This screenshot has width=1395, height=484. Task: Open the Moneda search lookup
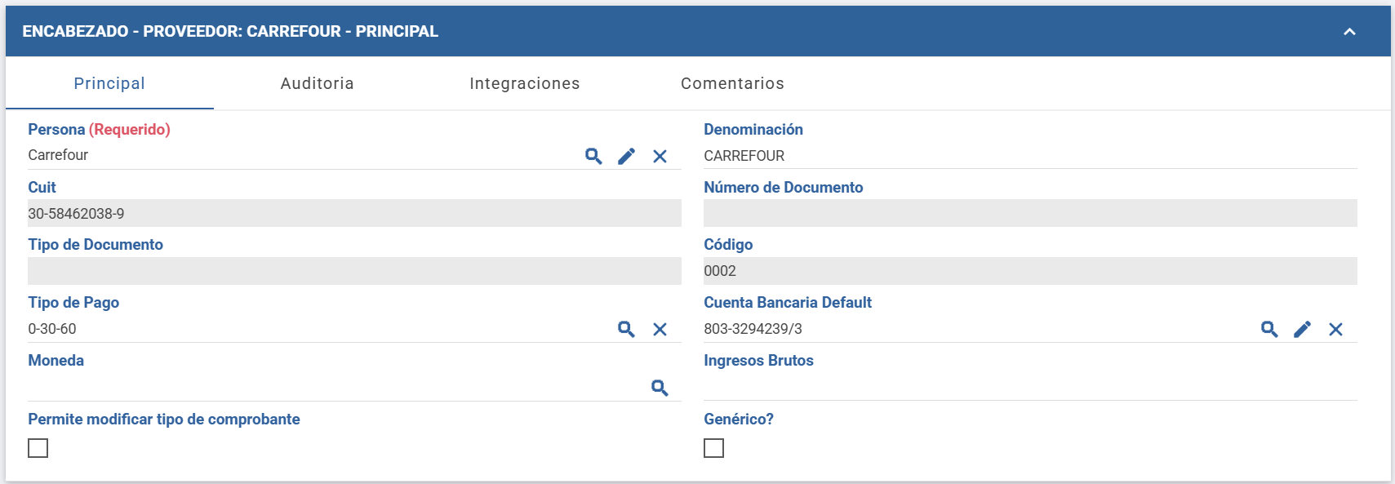click(x=660, y=388)
